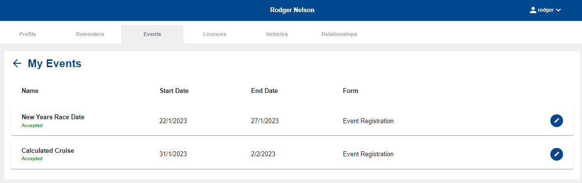The image size is (582, 183).
Task: Go to the Licences tab
Action: point(215,34)
